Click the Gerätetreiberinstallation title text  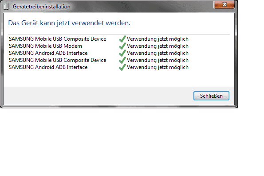tap(42, 7)
